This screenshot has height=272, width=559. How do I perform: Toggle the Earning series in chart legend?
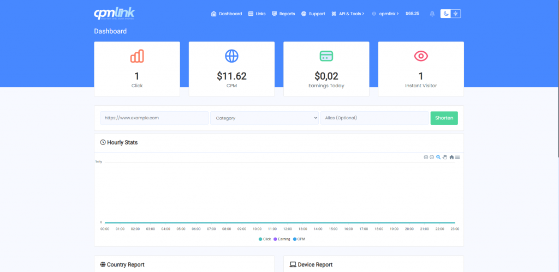pyautogui.click(x=282, y=239)
